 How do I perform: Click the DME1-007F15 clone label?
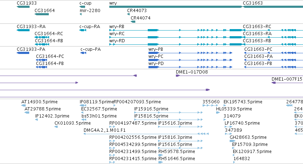287,79
